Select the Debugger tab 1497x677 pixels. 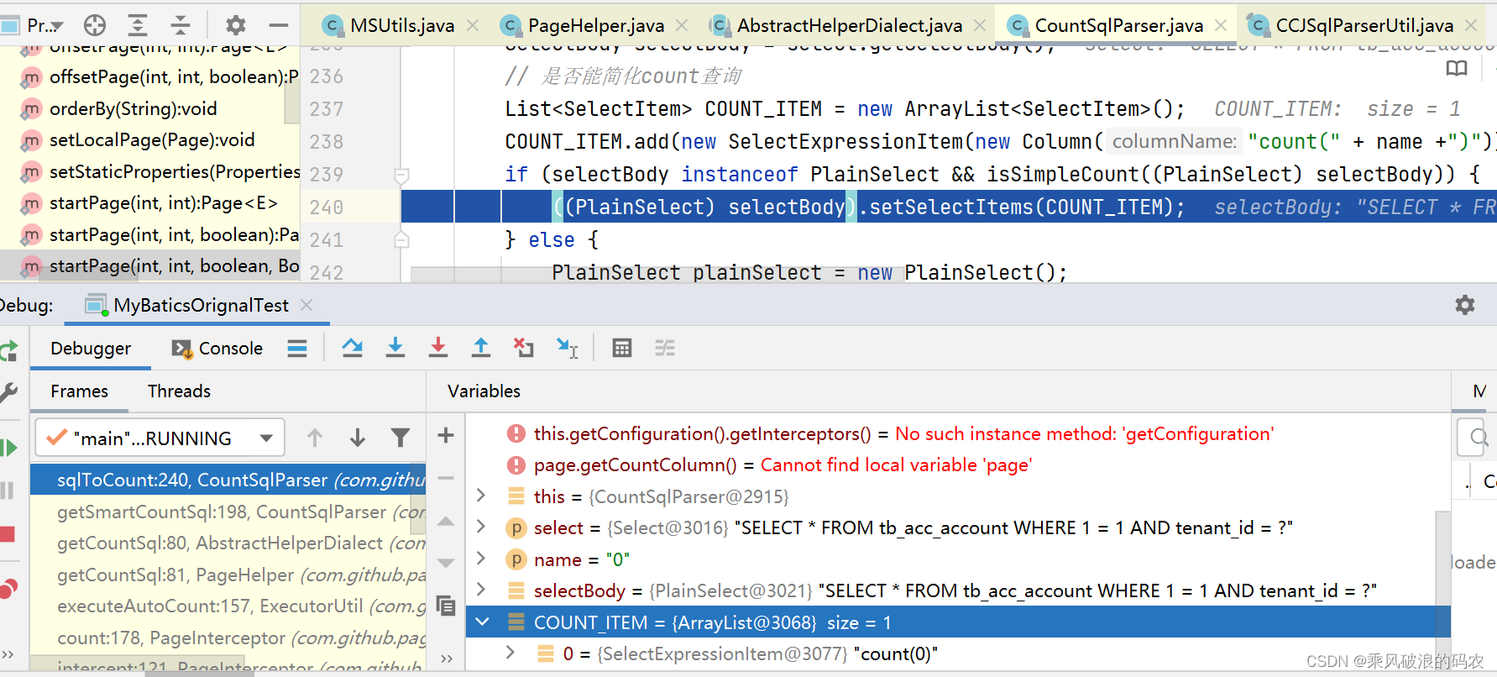click(x=91, y=348)
